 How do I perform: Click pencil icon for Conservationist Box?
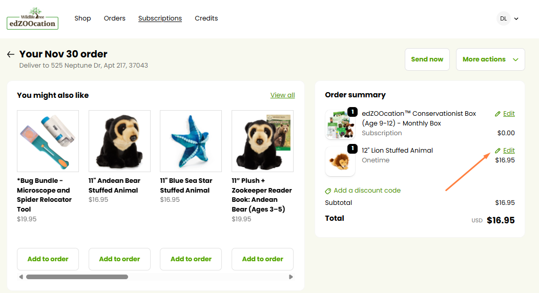coord(497,114)
